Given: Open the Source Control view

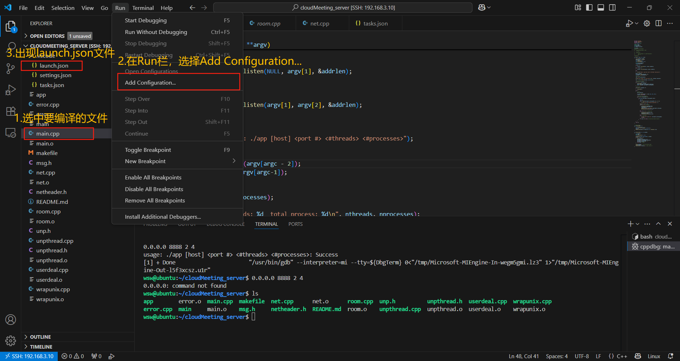Looking at the screenshot, I should coord(11,69).
